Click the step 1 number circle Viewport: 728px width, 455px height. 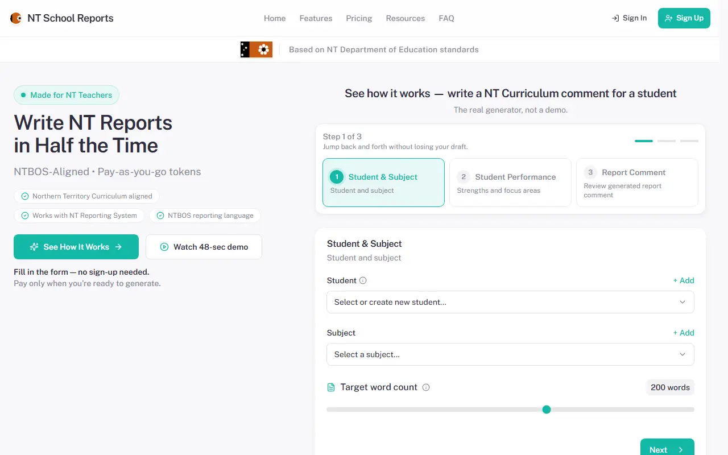[x=337, y=177]
